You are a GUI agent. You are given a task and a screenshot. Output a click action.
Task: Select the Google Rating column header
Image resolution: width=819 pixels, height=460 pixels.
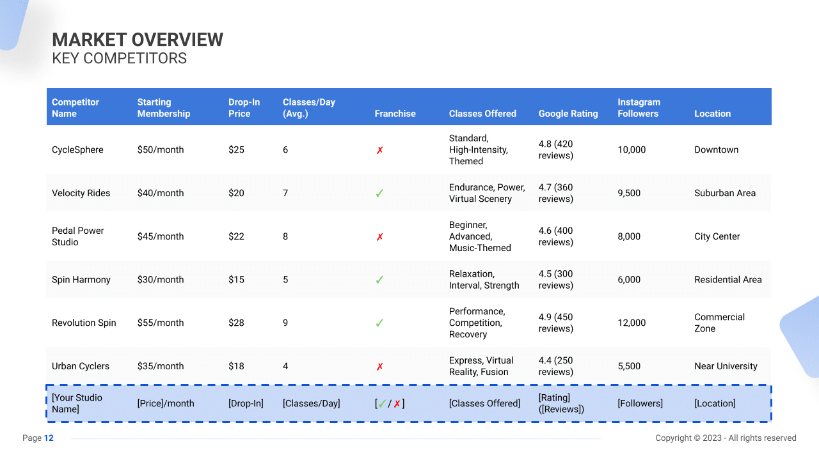pyautogui.click(x=568, y=114)
